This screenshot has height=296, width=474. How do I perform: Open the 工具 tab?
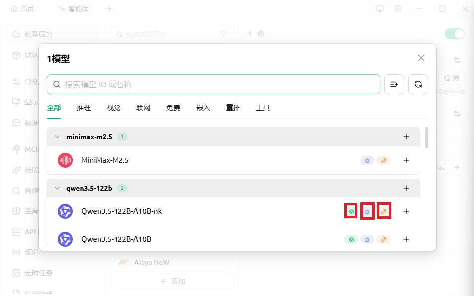pos(263,108)
